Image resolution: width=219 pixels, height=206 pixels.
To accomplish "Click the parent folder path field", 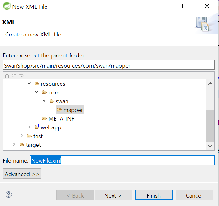I will pyautogui.click(x=109, y=65).
